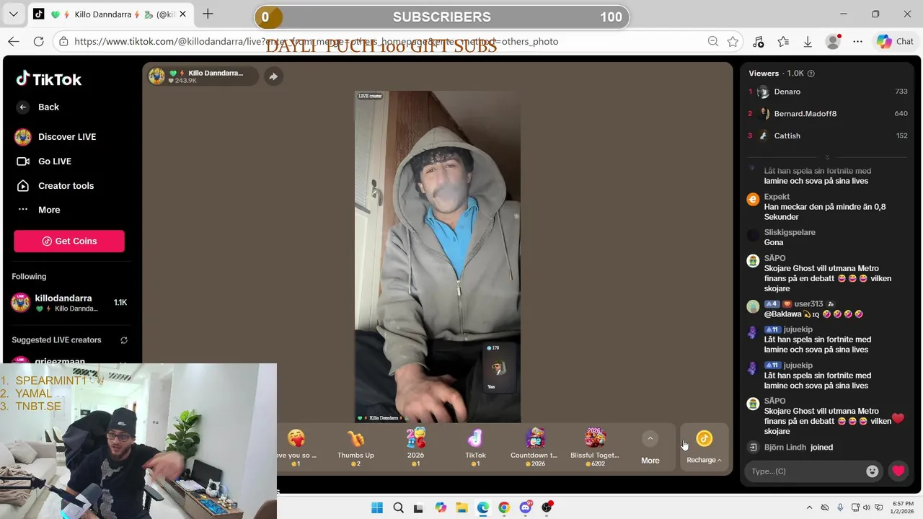Screen dimensions: 923x519
Task: Add page to favorites star
Action: [x=733, y=42]
